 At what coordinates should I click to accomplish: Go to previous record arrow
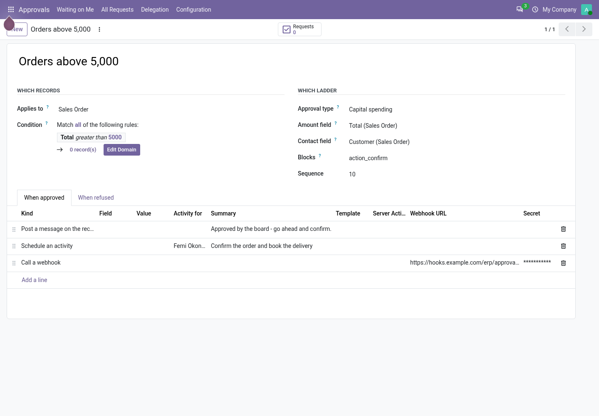click(x=567, y=29)
